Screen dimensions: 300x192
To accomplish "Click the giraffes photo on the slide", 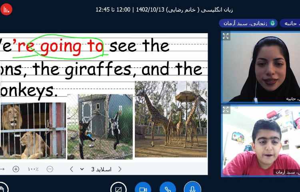I will pyautogui.click(x=171, y=119).
